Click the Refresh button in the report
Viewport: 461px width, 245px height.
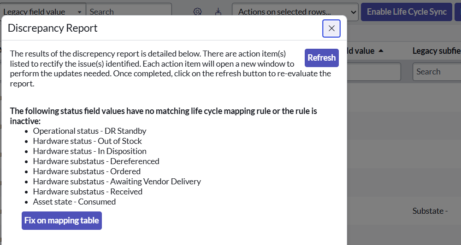[321, 58]
